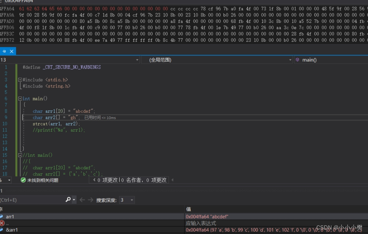Click the watch search magnifier icon
Screen dimensions: 368x234
68,200
